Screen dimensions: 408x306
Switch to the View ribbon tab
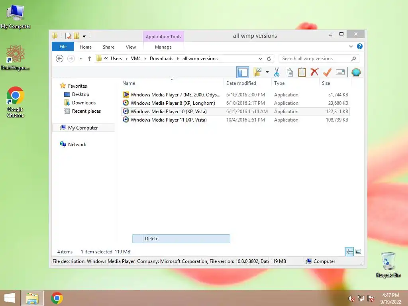point(131,47)
